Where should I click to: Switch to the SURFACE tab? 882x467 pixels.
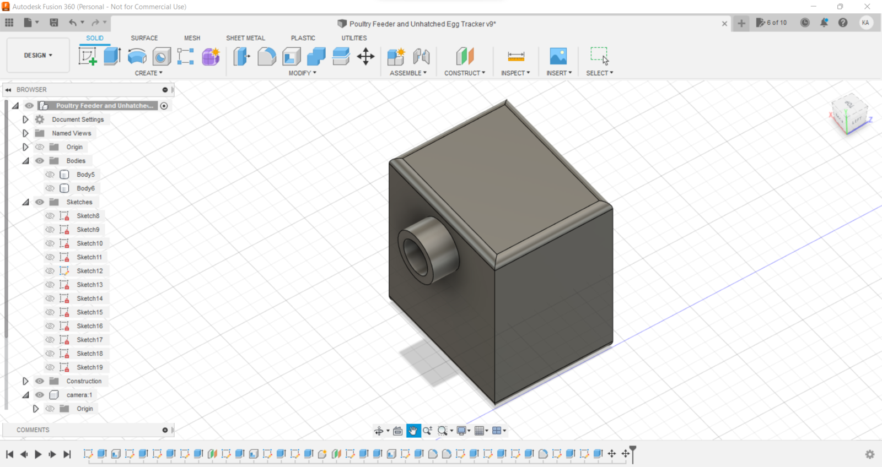[144, 38]
